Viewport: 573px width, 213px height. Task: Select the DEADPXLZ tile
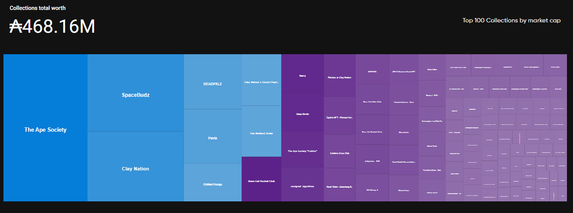213,82
